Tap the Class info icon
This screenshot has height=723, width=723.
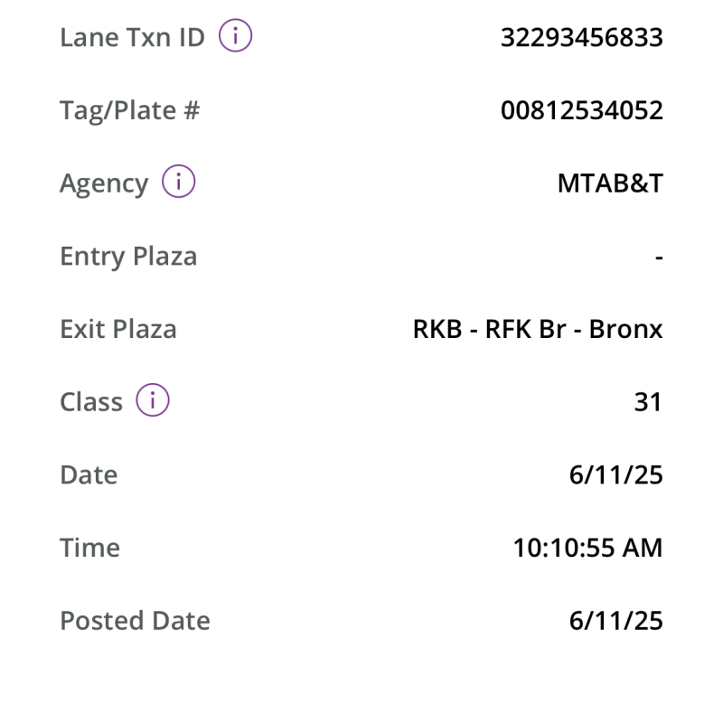pyautogui.click(x=153, y=399)
